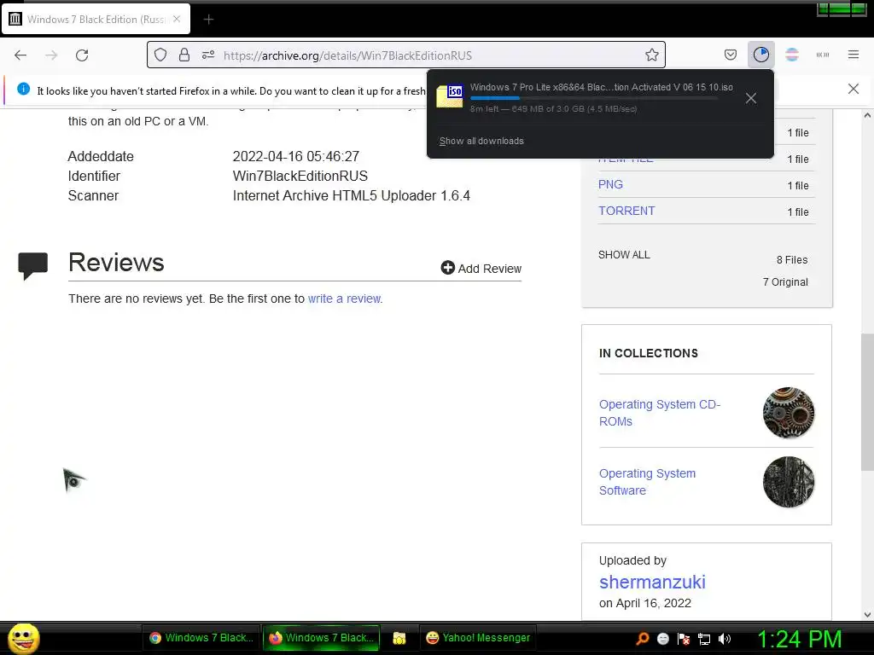This screenshot has width=874, height=655.
Task: Click the Identifier value Win7BlackEditionRUS
Action: tap(300, 176)
